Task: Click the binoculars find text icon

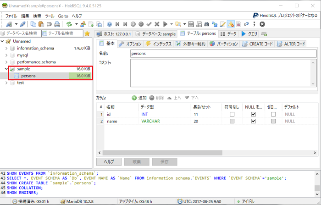Action: pyautogui.click(x=207, y=24)
